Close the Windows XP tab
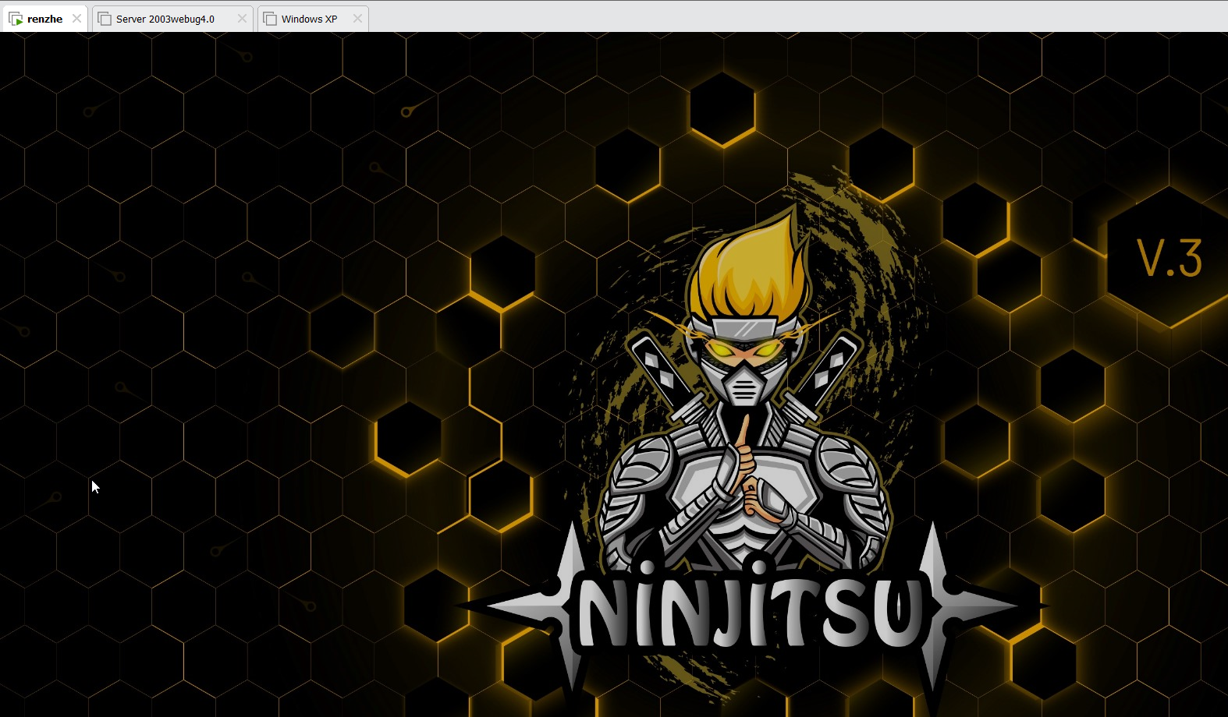 coord(357,19)
